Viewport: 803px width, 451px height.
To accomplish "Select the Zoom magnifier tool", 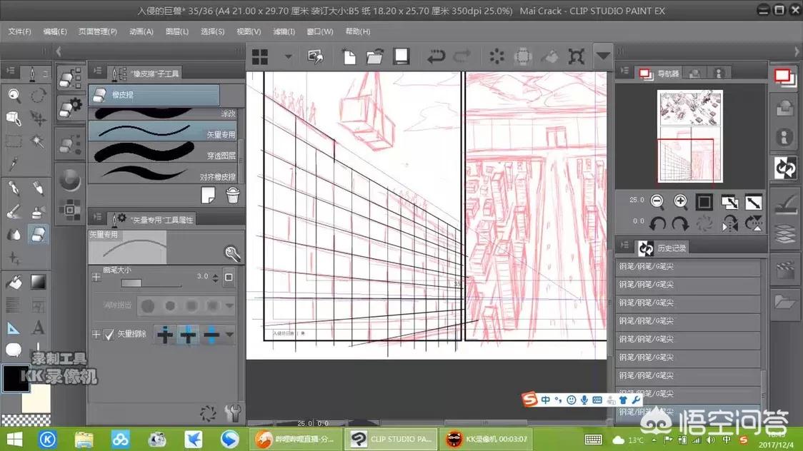I will coord(14,95).
